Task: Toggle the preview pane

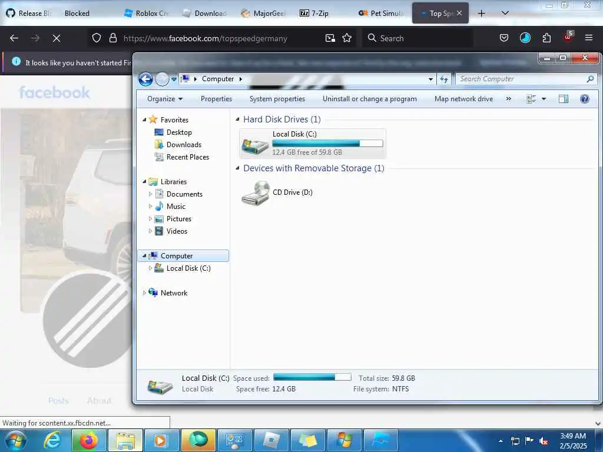Action: click(564, 99)
